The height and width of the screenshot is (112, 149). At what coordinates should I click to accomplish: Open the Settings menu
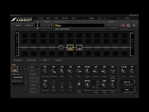click(x=65, y=18)
